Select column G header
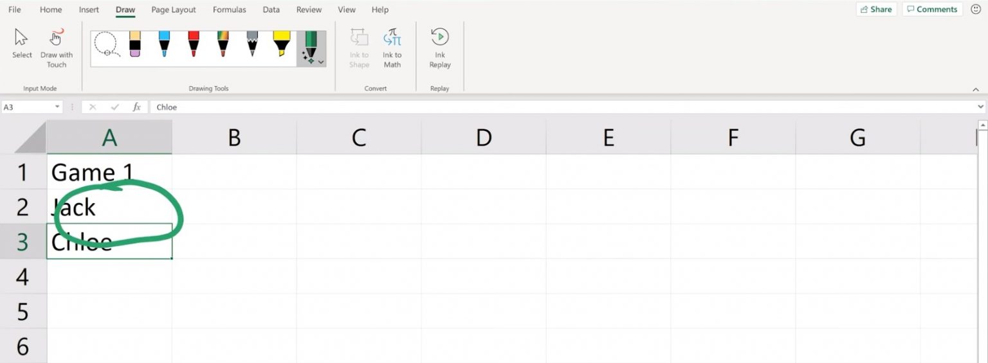The height and width of the screenshot is (363, 988). [x=858, y=137]
